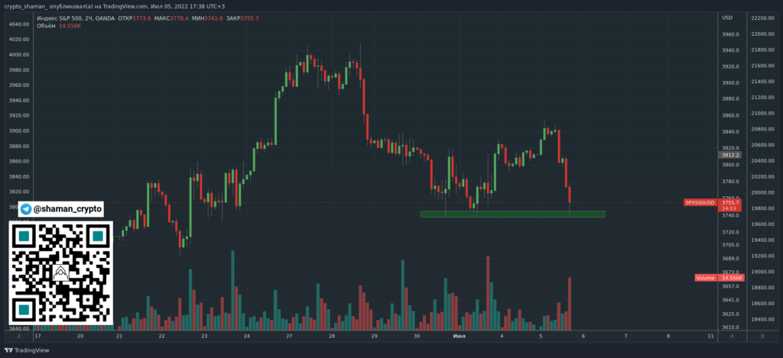
Task: Click the red Volume label tag
Action: (706, 278)
